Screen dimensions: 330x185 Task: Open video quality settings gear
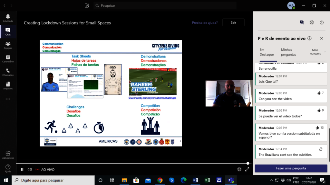pos(239,170)
